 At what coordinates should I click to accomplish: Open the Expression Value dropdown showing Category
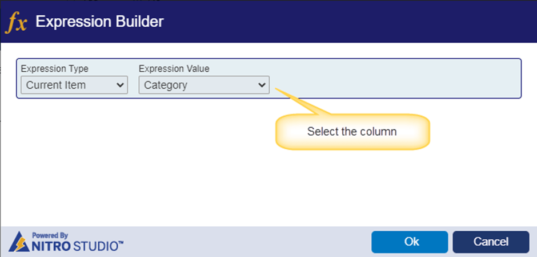204,85
